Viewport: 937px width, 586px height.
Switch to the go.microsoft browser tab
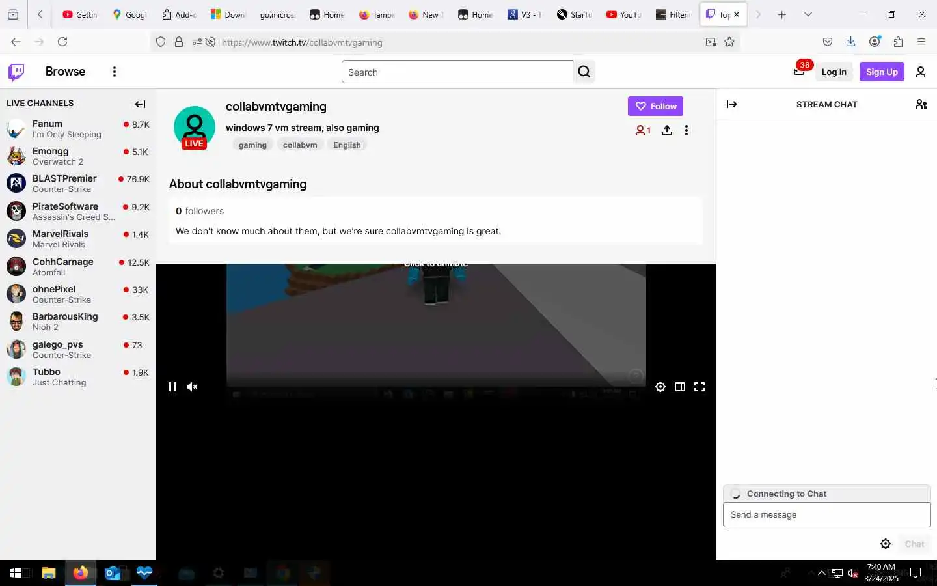click(277, 14)
